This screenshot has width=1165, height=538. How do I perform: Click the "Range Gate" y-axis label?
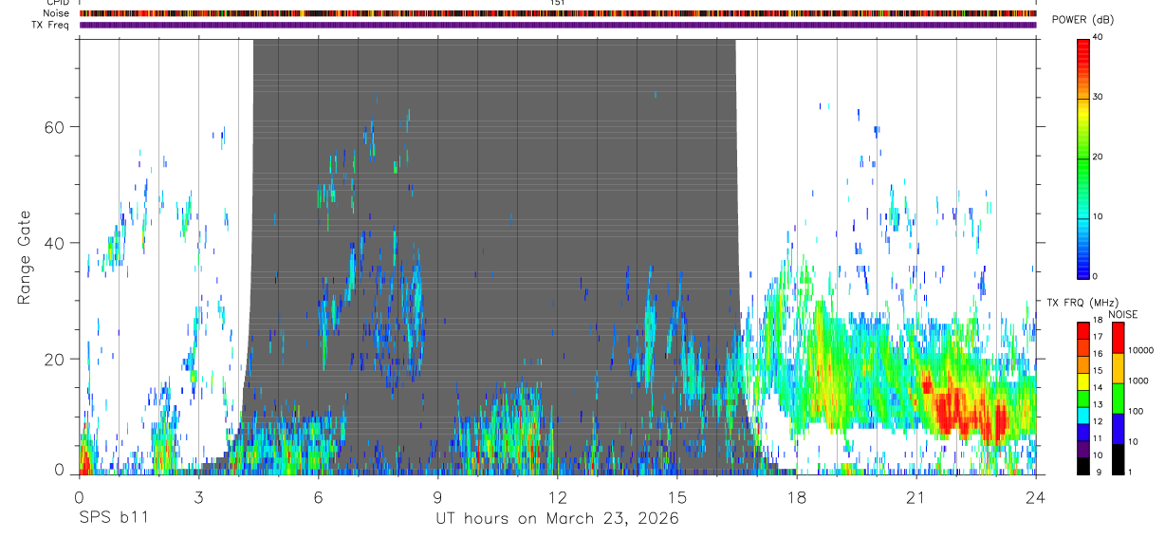[x=23, y=258]
